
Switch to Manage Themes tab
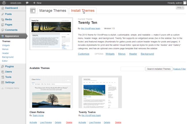[x=53, y=11]
